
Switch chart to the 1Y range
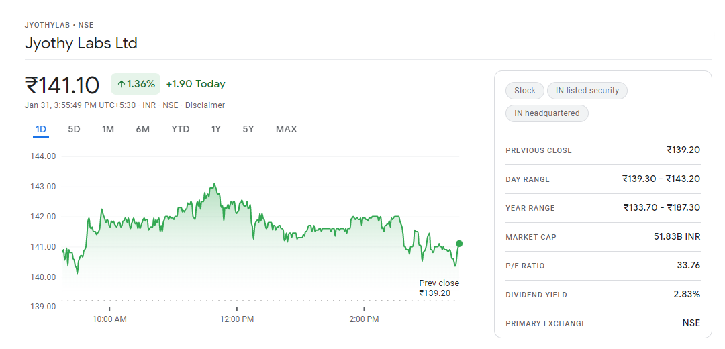point(216,129)
